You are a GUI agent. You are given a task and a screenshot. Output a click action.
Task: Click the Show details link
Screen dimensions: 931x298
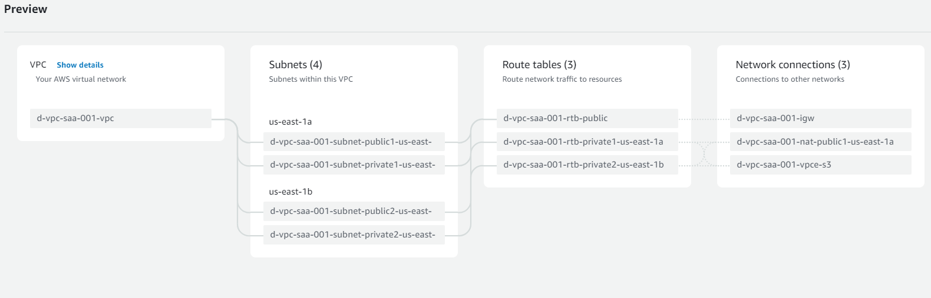80,65
